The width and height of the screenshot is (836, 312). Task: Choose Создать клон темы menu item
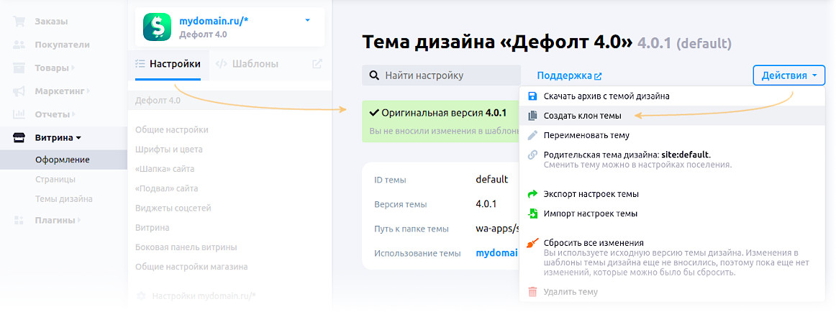tap(582, 116)
